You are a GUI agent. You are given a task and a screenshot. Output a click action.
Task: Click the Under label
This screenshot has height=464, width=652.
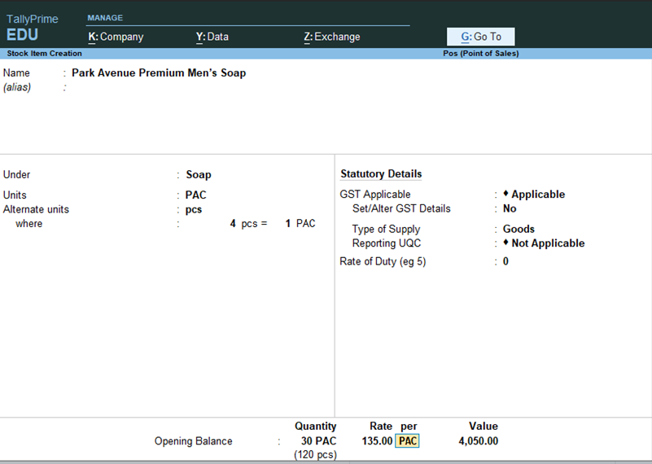[x=16, y=175]
